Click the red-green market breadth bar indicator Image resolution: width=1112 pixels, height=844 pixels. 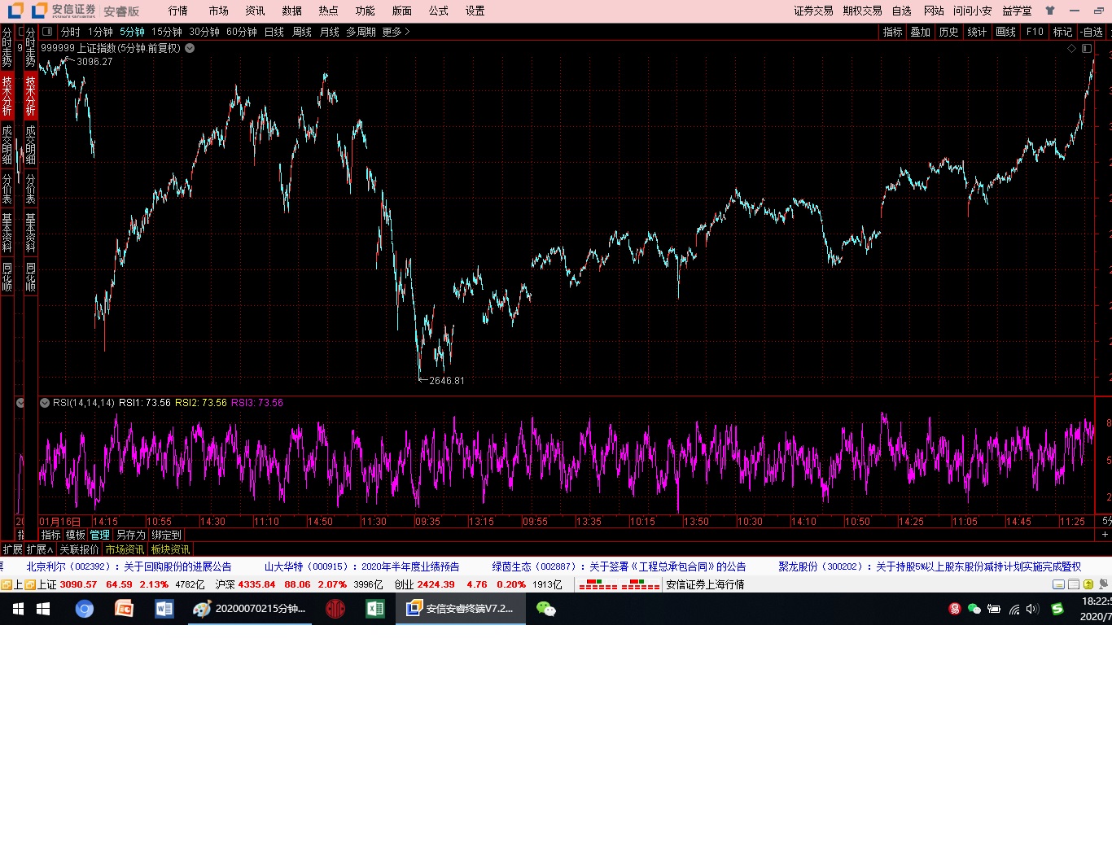point(619,584)
